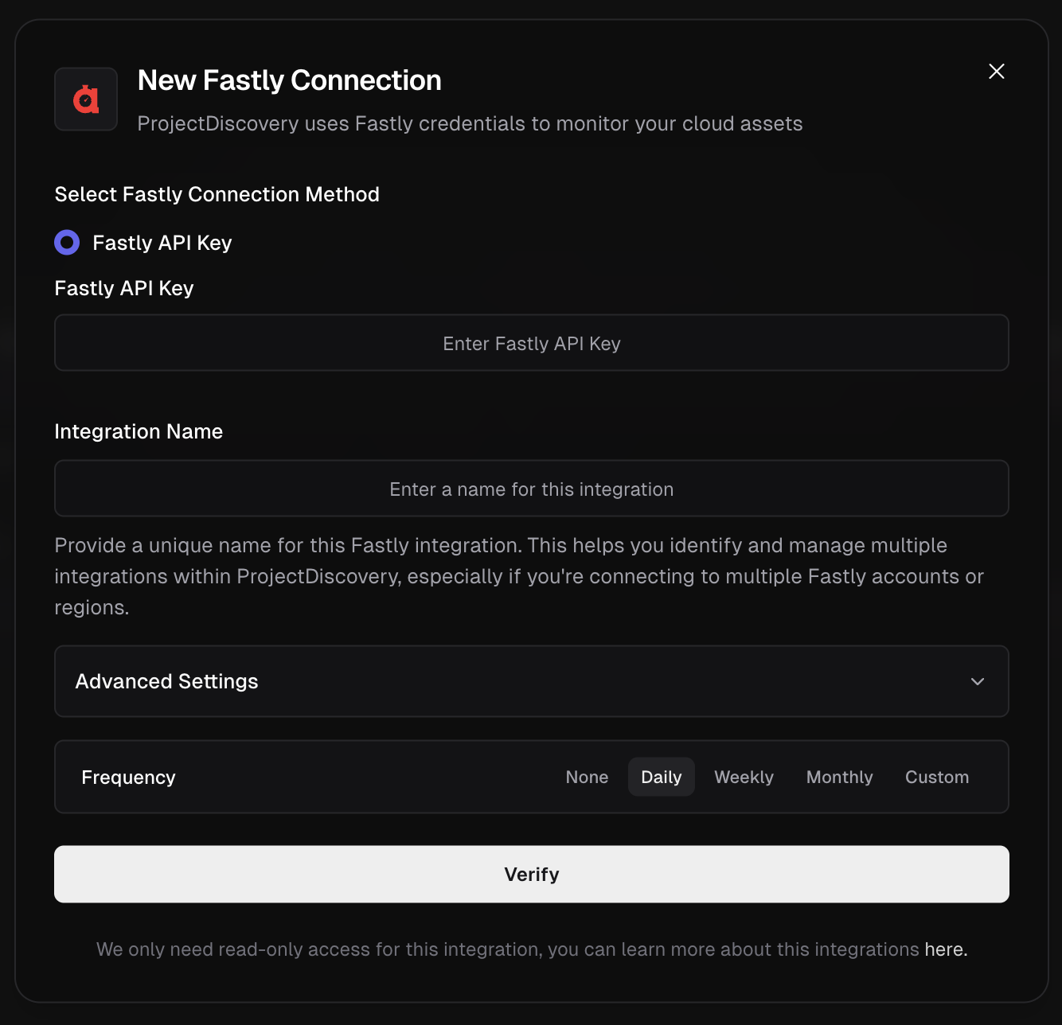Keep Daily selected as the frequency
Viewport: 1062px width, 1025px height.
coord(661,777)
